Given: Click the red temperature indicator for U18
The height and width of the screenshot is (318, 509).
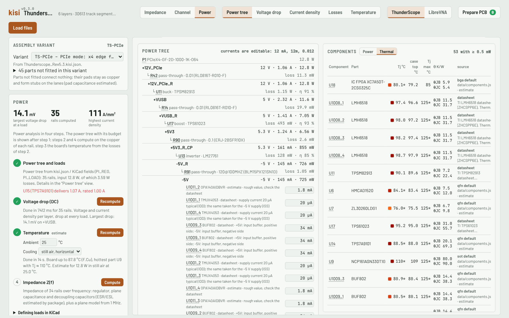Looking at the screenshot, I should pos(390,85).
